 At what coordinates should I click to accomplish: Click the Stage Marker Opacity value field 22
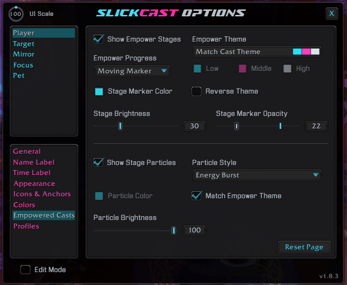(x=316, y=126)
